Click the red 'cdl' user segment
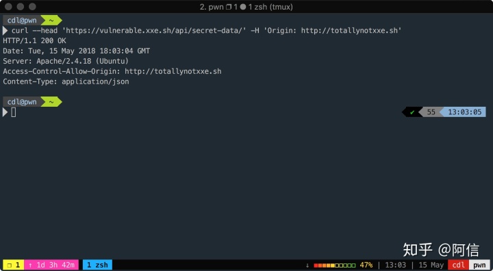 click(458, 265)
